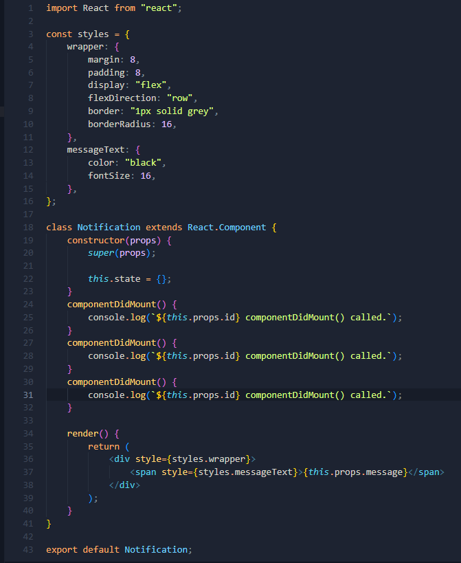Click the closing "</span>" tag
The width and height of the screenshot is (461, 563).
426,472
